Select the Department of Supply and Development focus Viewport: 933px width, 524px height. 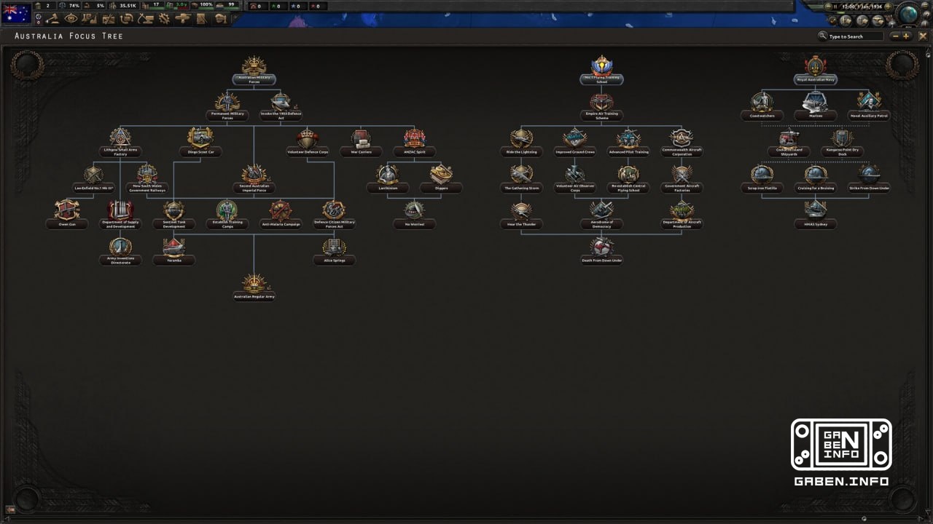point(120,215)
